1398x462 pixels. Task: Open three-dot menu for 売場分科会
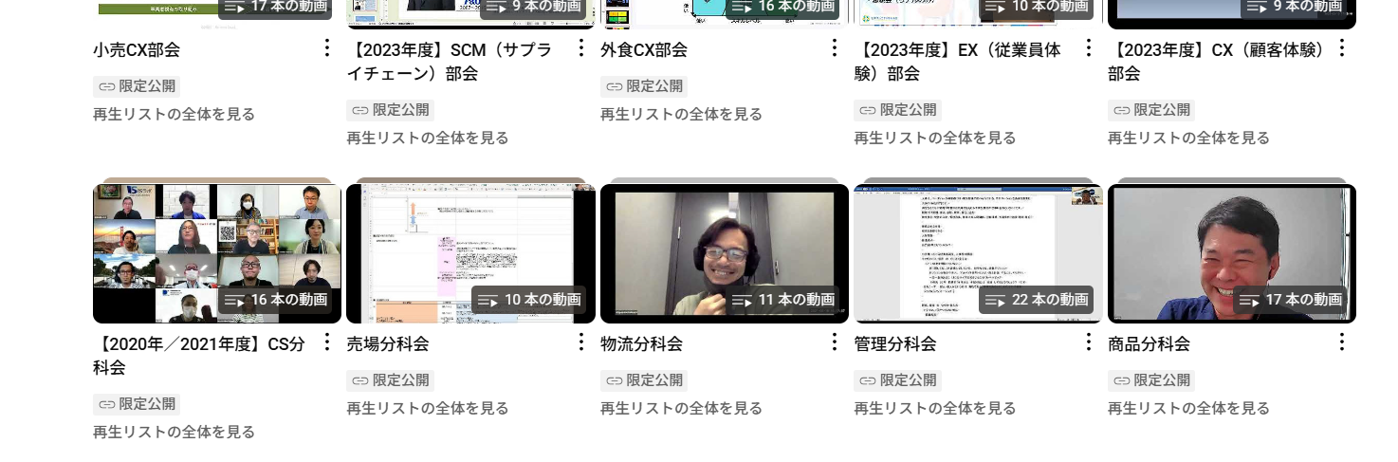pyautogui.click(x=581, y=342)
